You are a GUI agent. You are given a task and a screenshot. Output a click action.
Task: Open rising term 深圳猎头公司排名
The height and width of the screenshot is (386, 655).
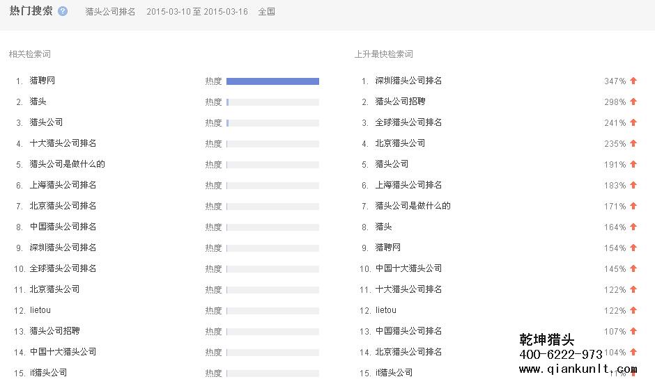pyautogui.click(x=409, y=81)
